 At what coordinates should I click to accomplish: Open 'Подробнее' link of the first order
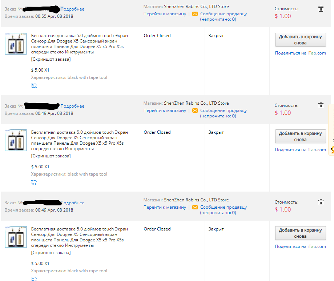click(72, 9)
